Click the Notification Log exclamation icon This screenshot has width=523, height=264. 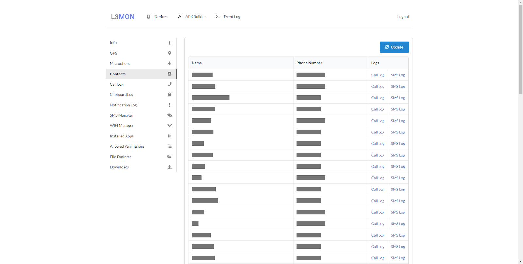[x=169, y=105]
